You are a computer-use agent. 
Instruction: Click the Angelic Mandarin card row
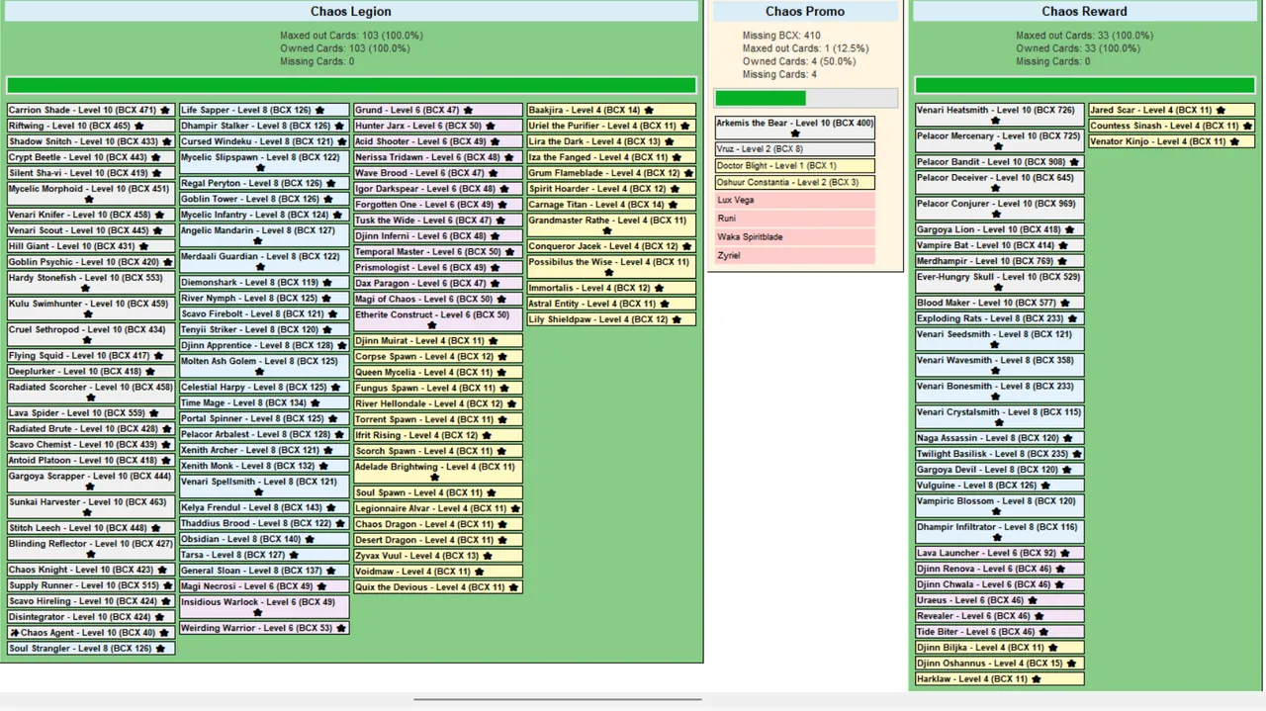(264, 235)
